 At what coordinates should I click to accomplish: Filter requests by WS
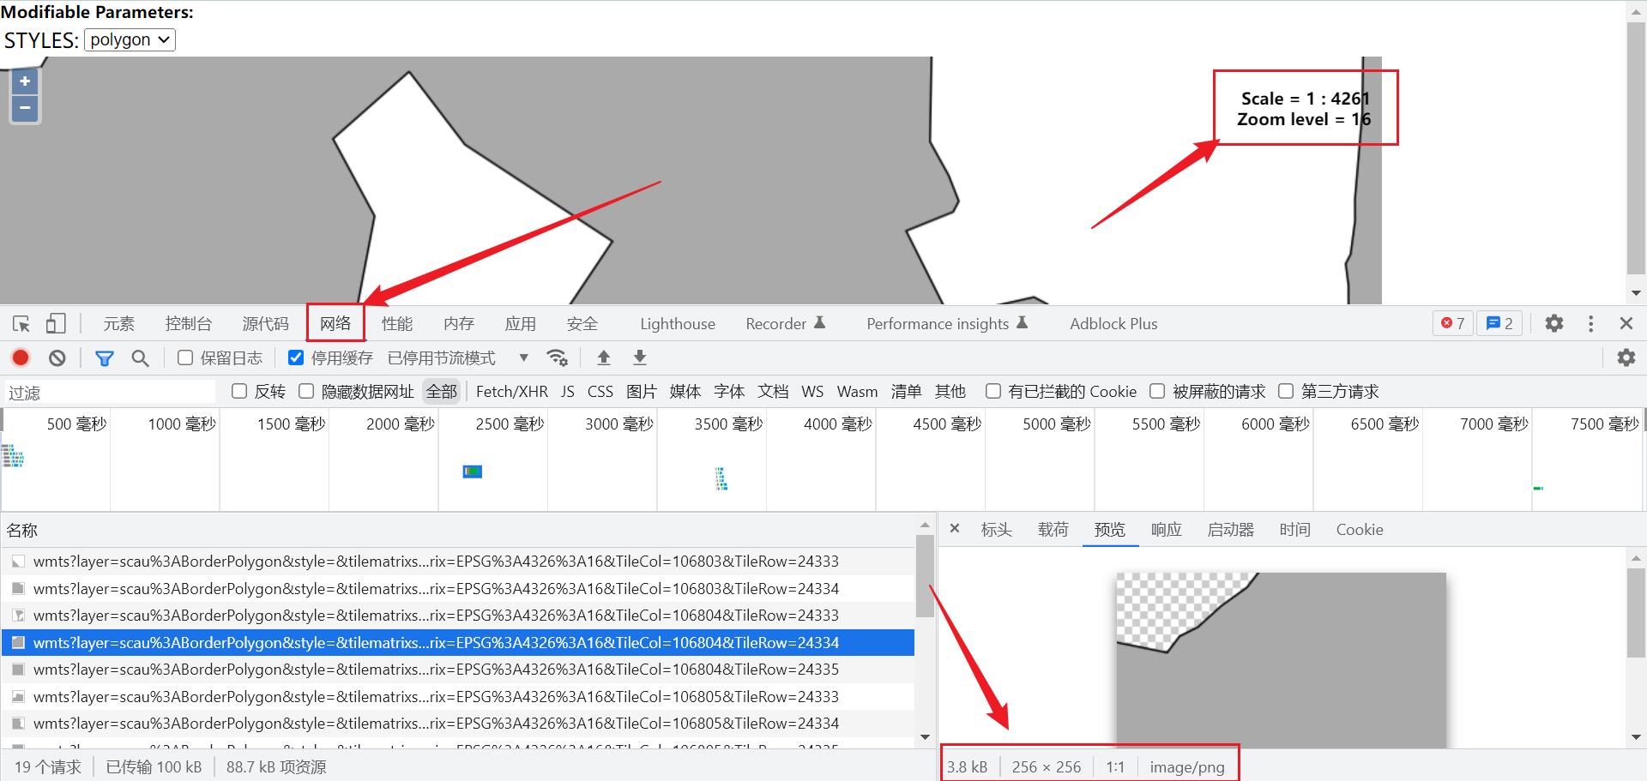tap(812, 391)
